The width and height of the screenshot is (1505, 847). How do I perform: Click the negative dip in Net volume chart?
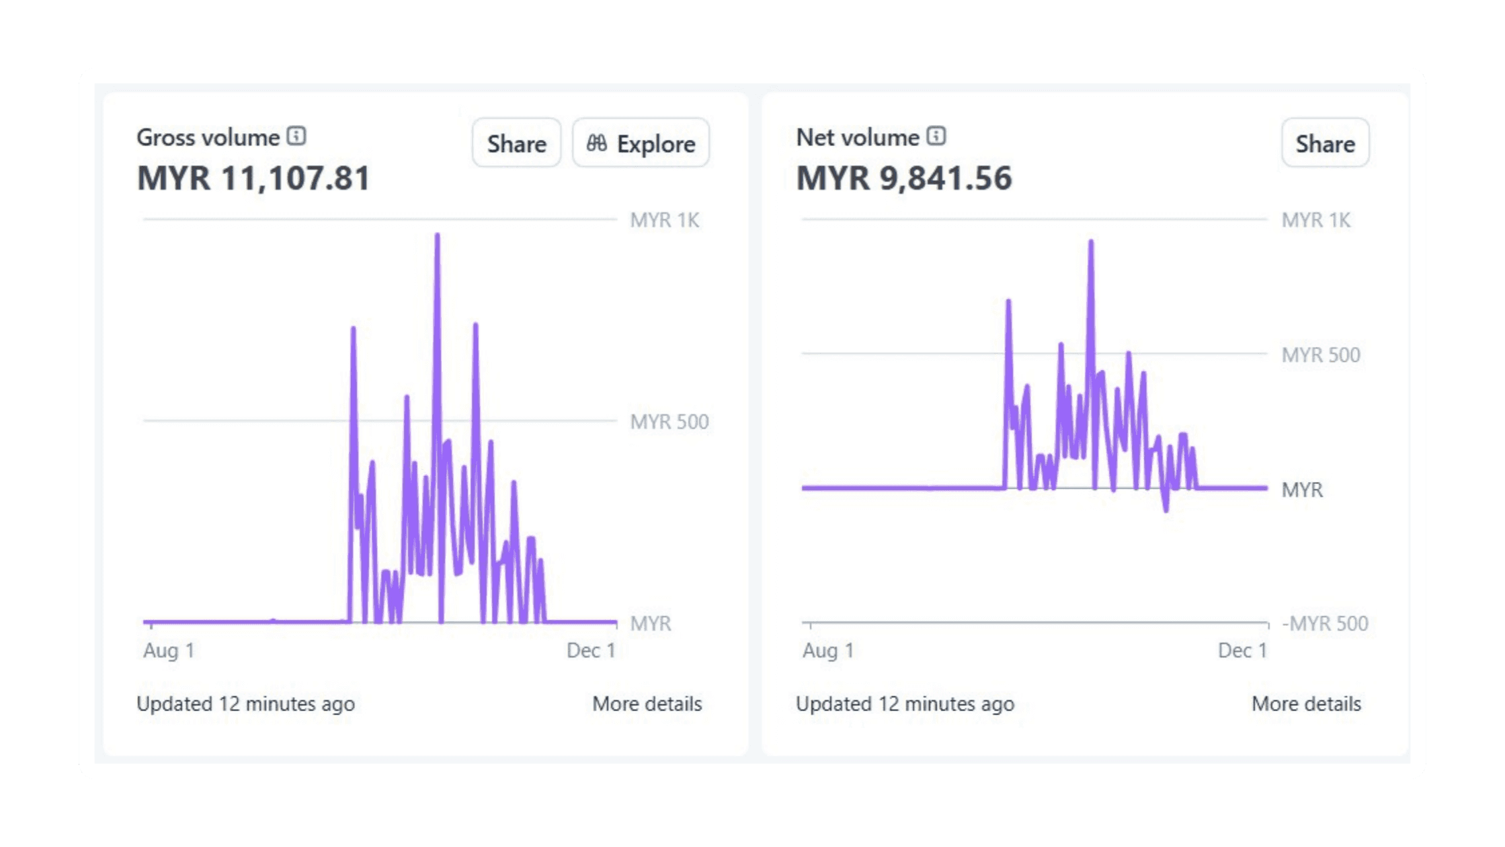pyautogui.click(x=1166, y=508)
